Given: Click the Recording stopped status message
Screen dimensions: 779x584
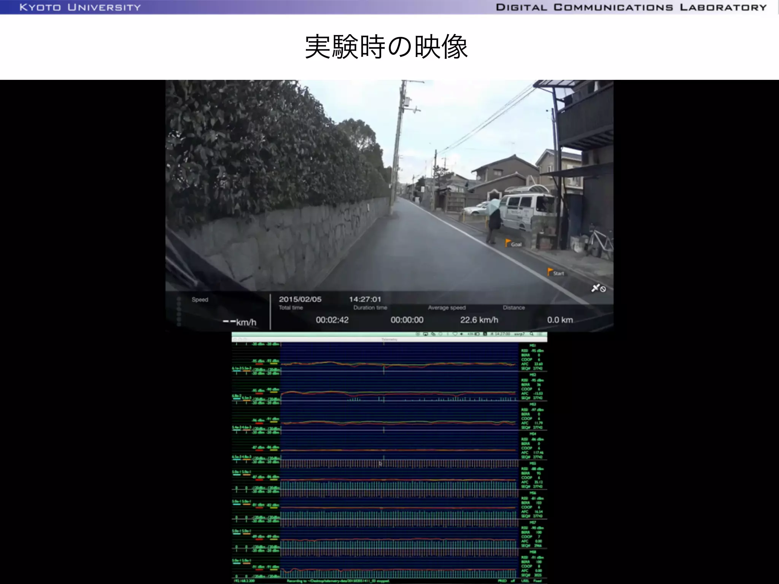Looking at the screenshot, I should [338, 581].
